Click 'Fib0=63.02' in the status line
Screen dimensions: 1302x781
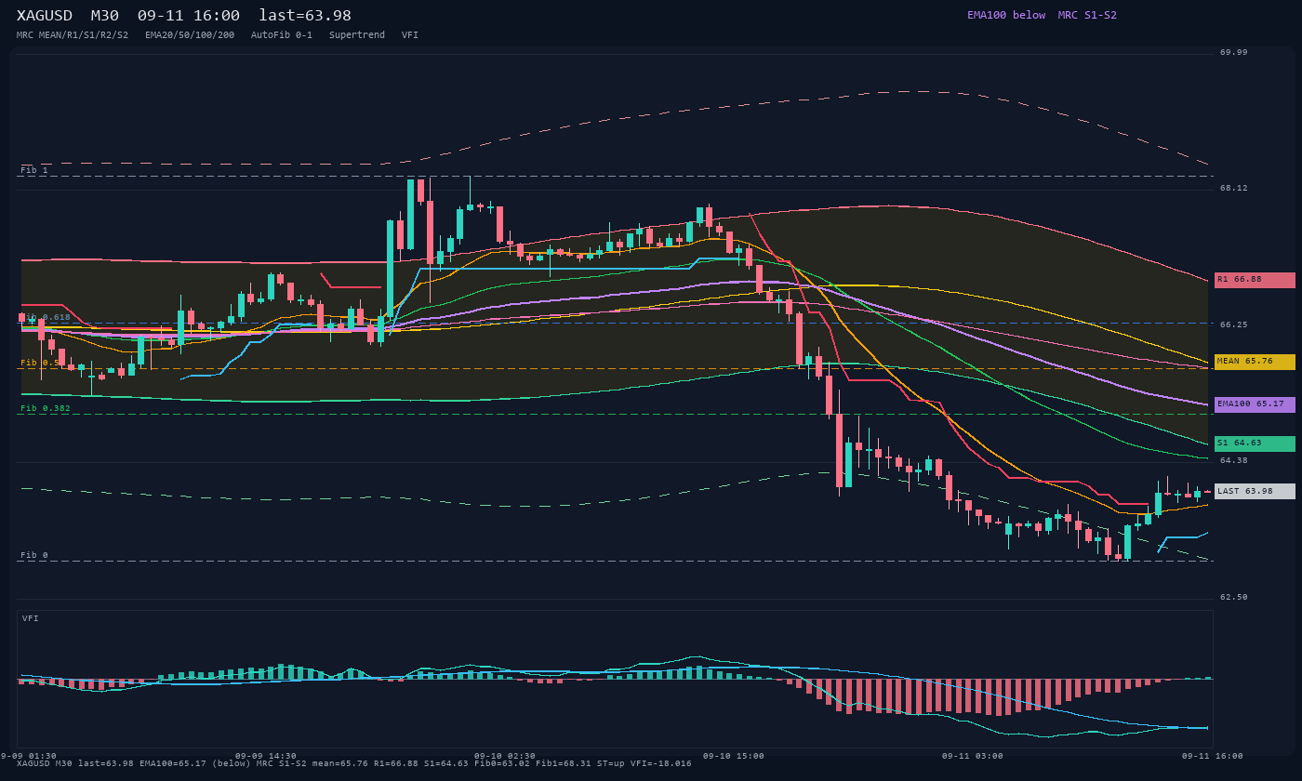pos(502,763)
